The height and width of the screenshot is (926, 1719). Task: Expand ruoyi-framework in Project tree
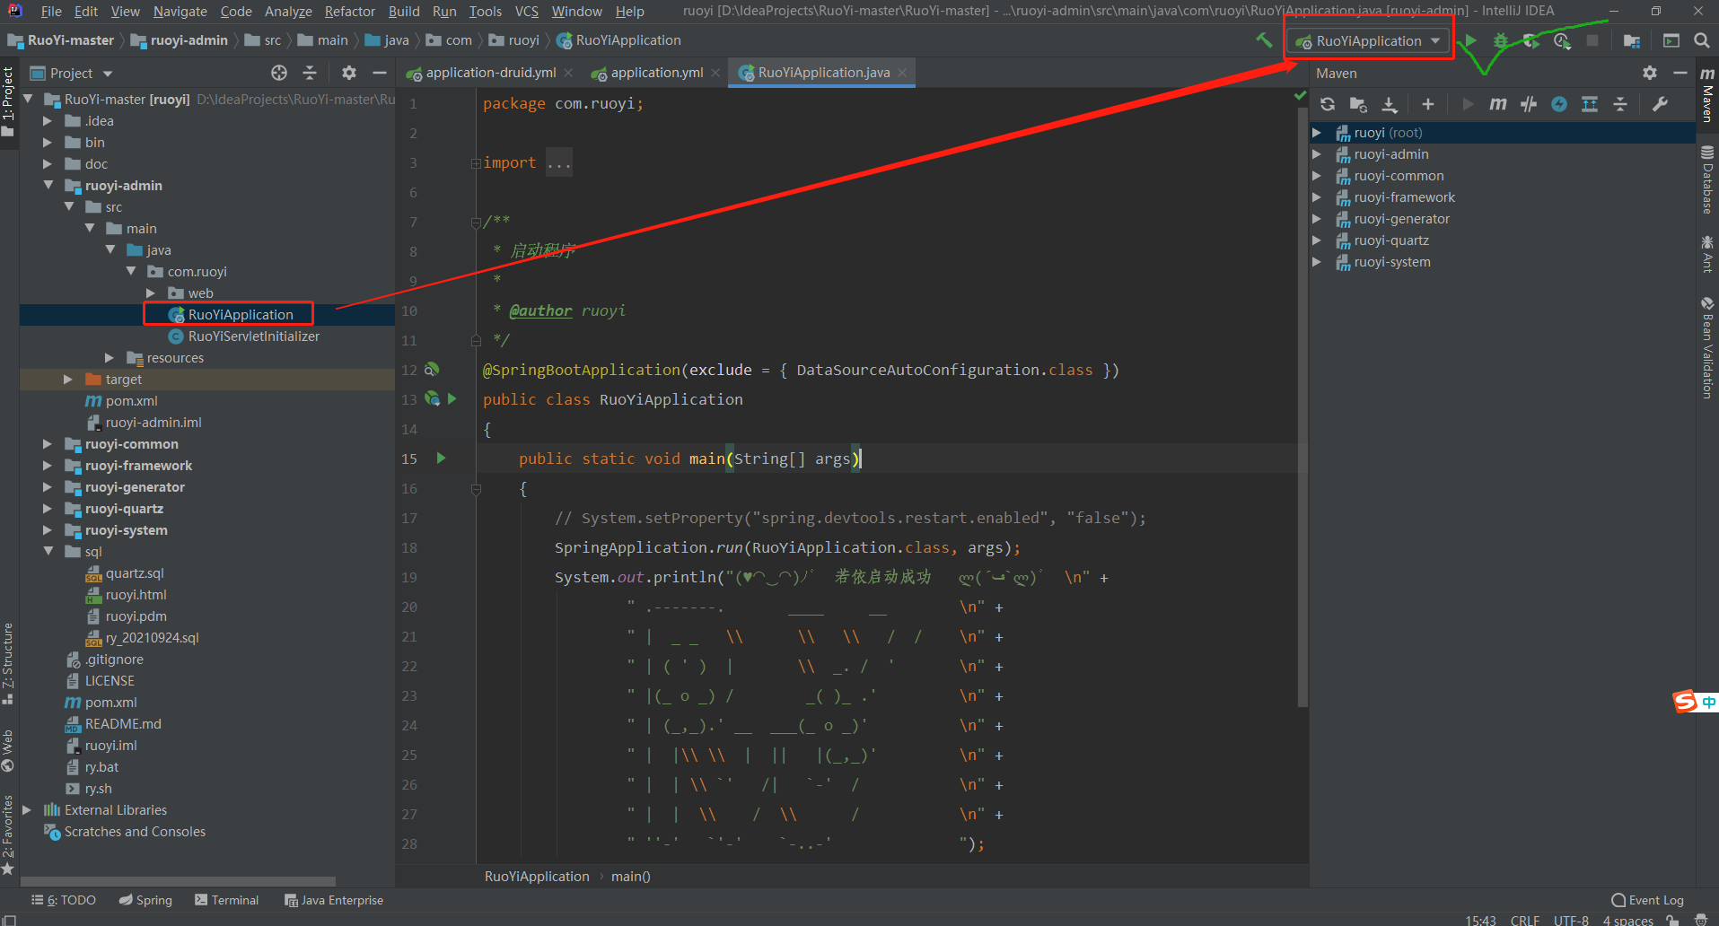(x=48, y=466)
